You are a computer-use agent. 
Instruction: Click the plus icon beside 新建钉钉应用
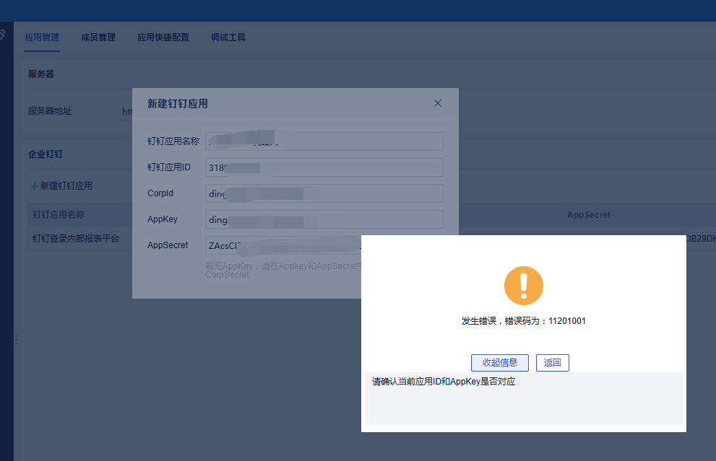click(x=34, y=186)
